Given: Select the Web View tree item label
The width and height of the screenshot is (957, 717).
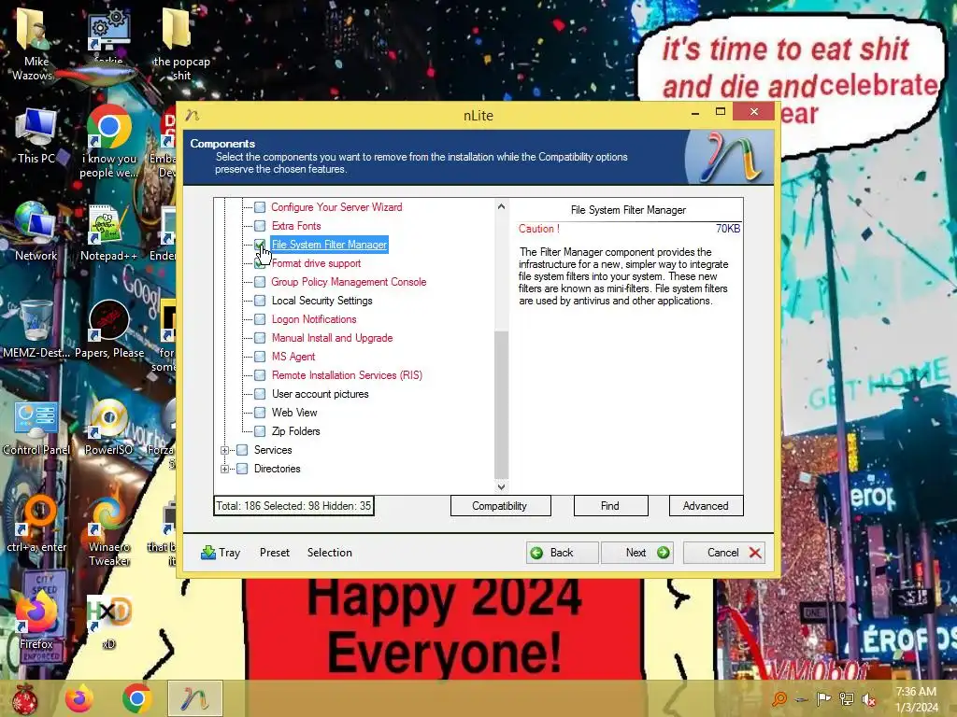Looking at the screenshot, I should pos(294,413).
